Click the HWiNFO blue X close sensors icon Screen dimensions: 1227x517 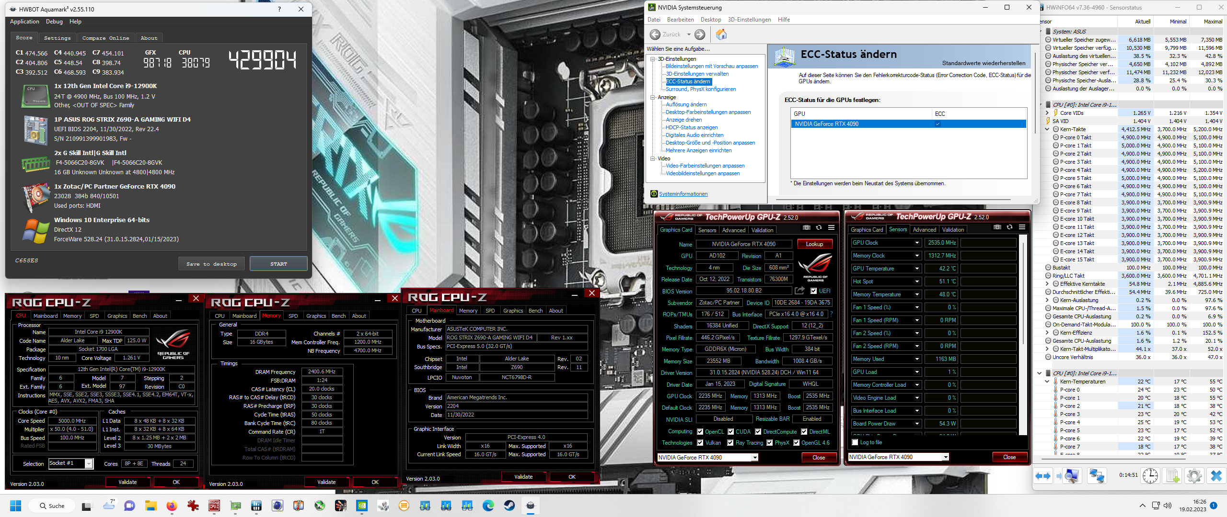click(1216, 476)
